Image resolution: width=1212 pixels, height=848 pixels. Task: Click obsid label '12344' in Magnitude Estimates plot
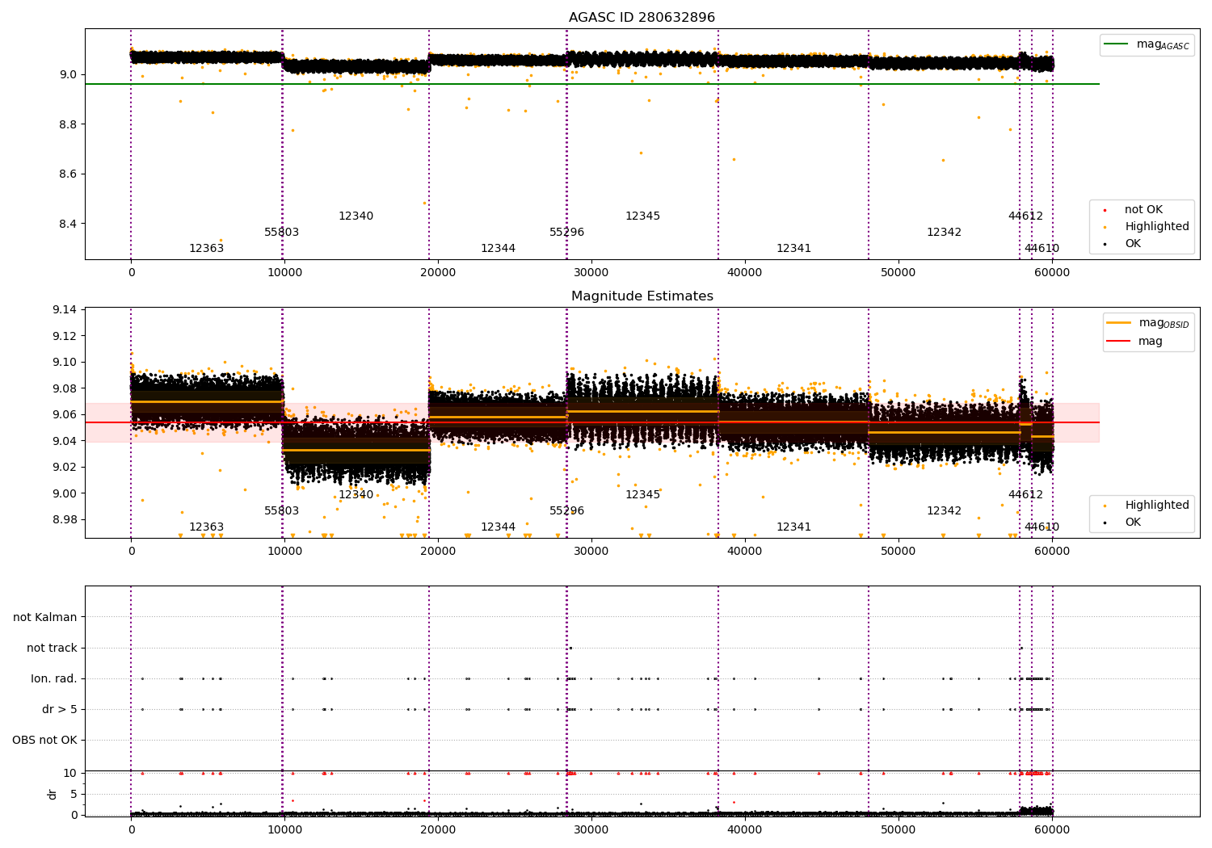(498, 527)
